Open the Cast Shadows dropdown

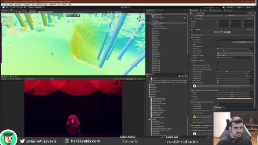[x=235, y=53]
